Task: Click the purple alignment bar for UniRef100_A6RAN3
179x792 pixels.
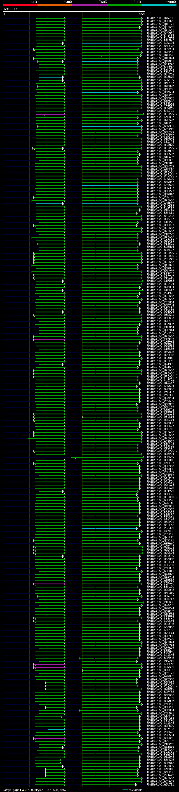Action: click(49, 738)
